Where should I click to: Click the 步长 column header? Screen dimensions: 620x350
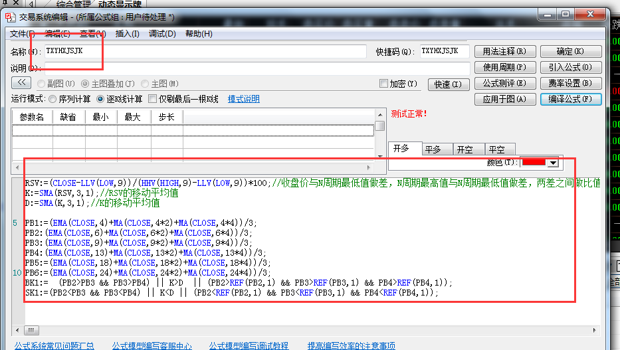click(x=167, y=117)
